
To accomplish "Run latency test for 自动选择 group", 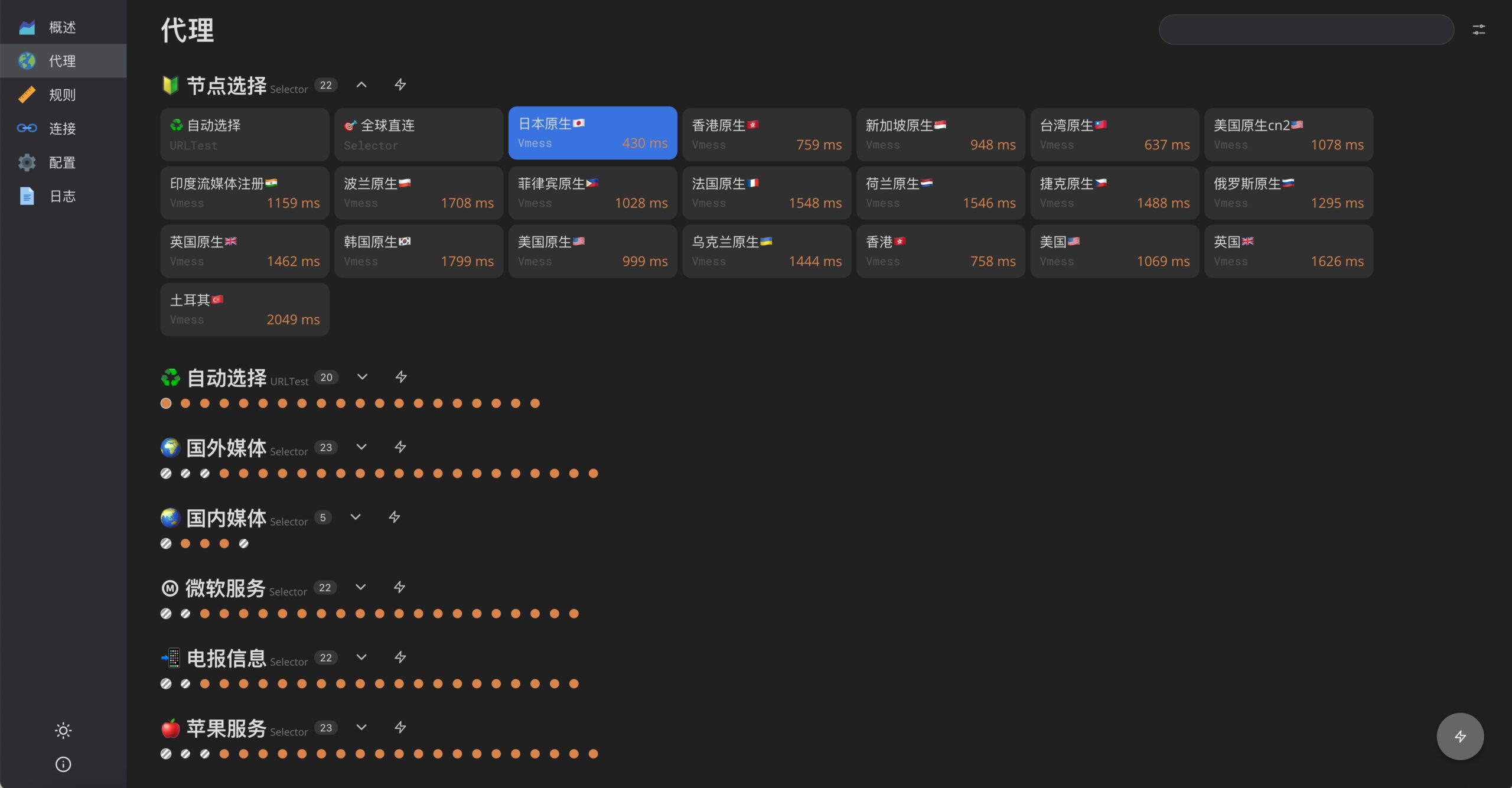I will coord(400,377).
